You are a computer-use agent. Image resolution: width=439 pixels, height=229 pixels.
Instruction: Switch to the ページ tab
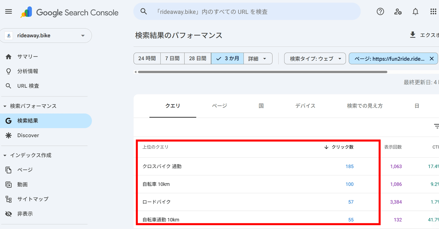tap(219, 106)
